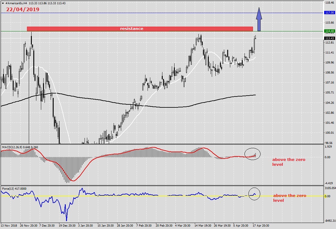Select the circle marker on MACD panel
Viewport: 336px width, 229px height.
click(253, 154)
